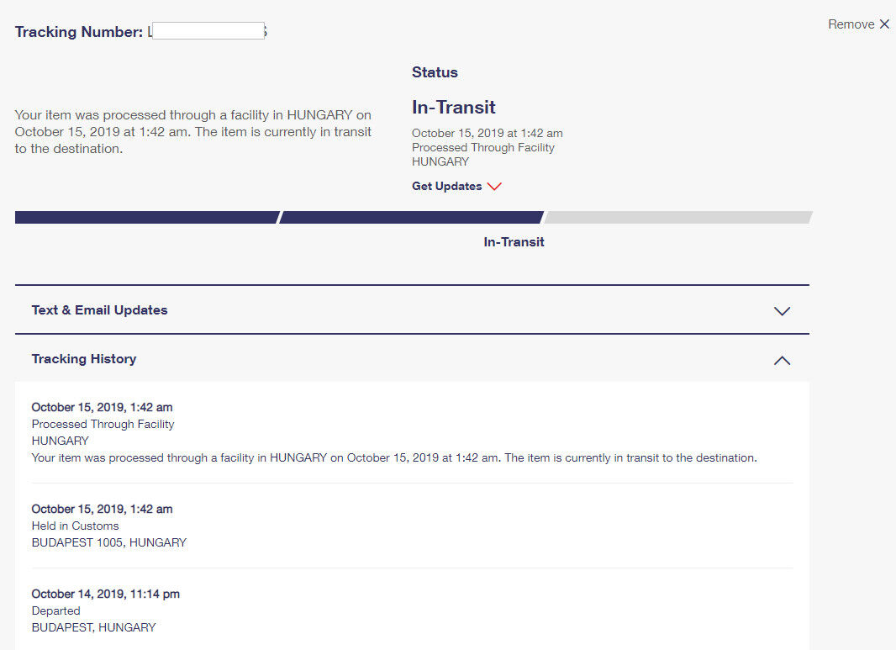Click the Tracking Number label
The width and height of the screenshot is (896, 650).
(79, 31)
